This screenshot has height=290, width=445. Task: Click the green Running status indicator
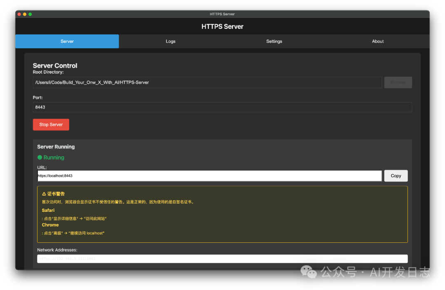(40, 158)
